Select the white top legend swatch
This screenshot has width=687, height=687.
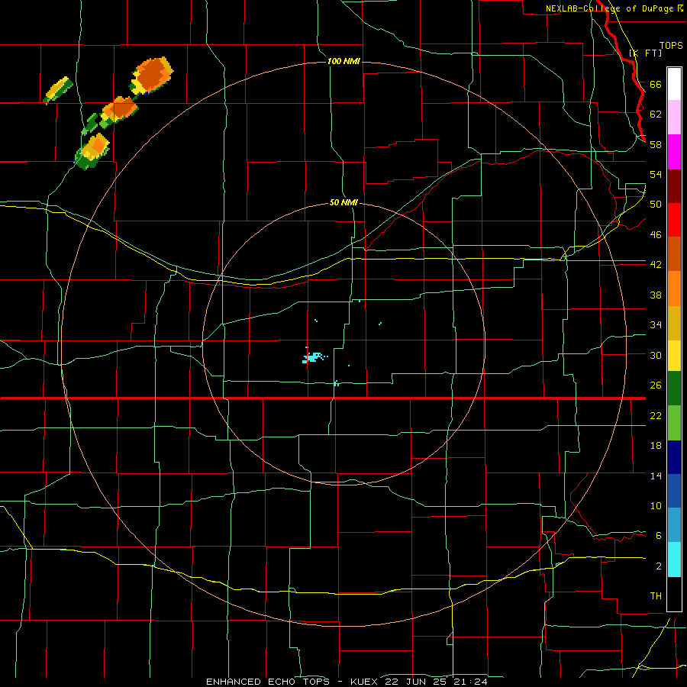click(x=674, y=84)
